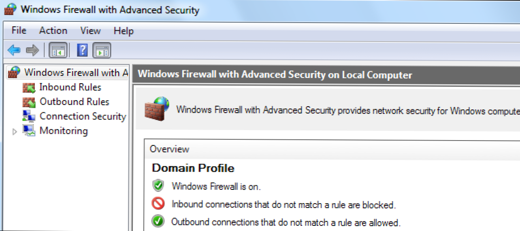Screen dimensions: 520x231
Task: Toggle the Show/Hide Action Pane icon
Action: click(102, 50)
